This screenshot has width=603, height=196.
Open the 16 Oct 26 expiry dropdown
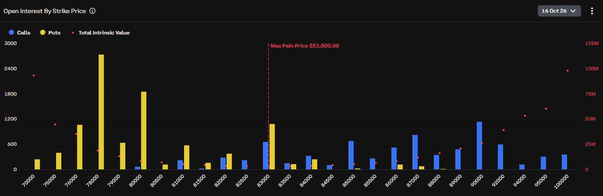pyautogui.click(x=559, y=11)
